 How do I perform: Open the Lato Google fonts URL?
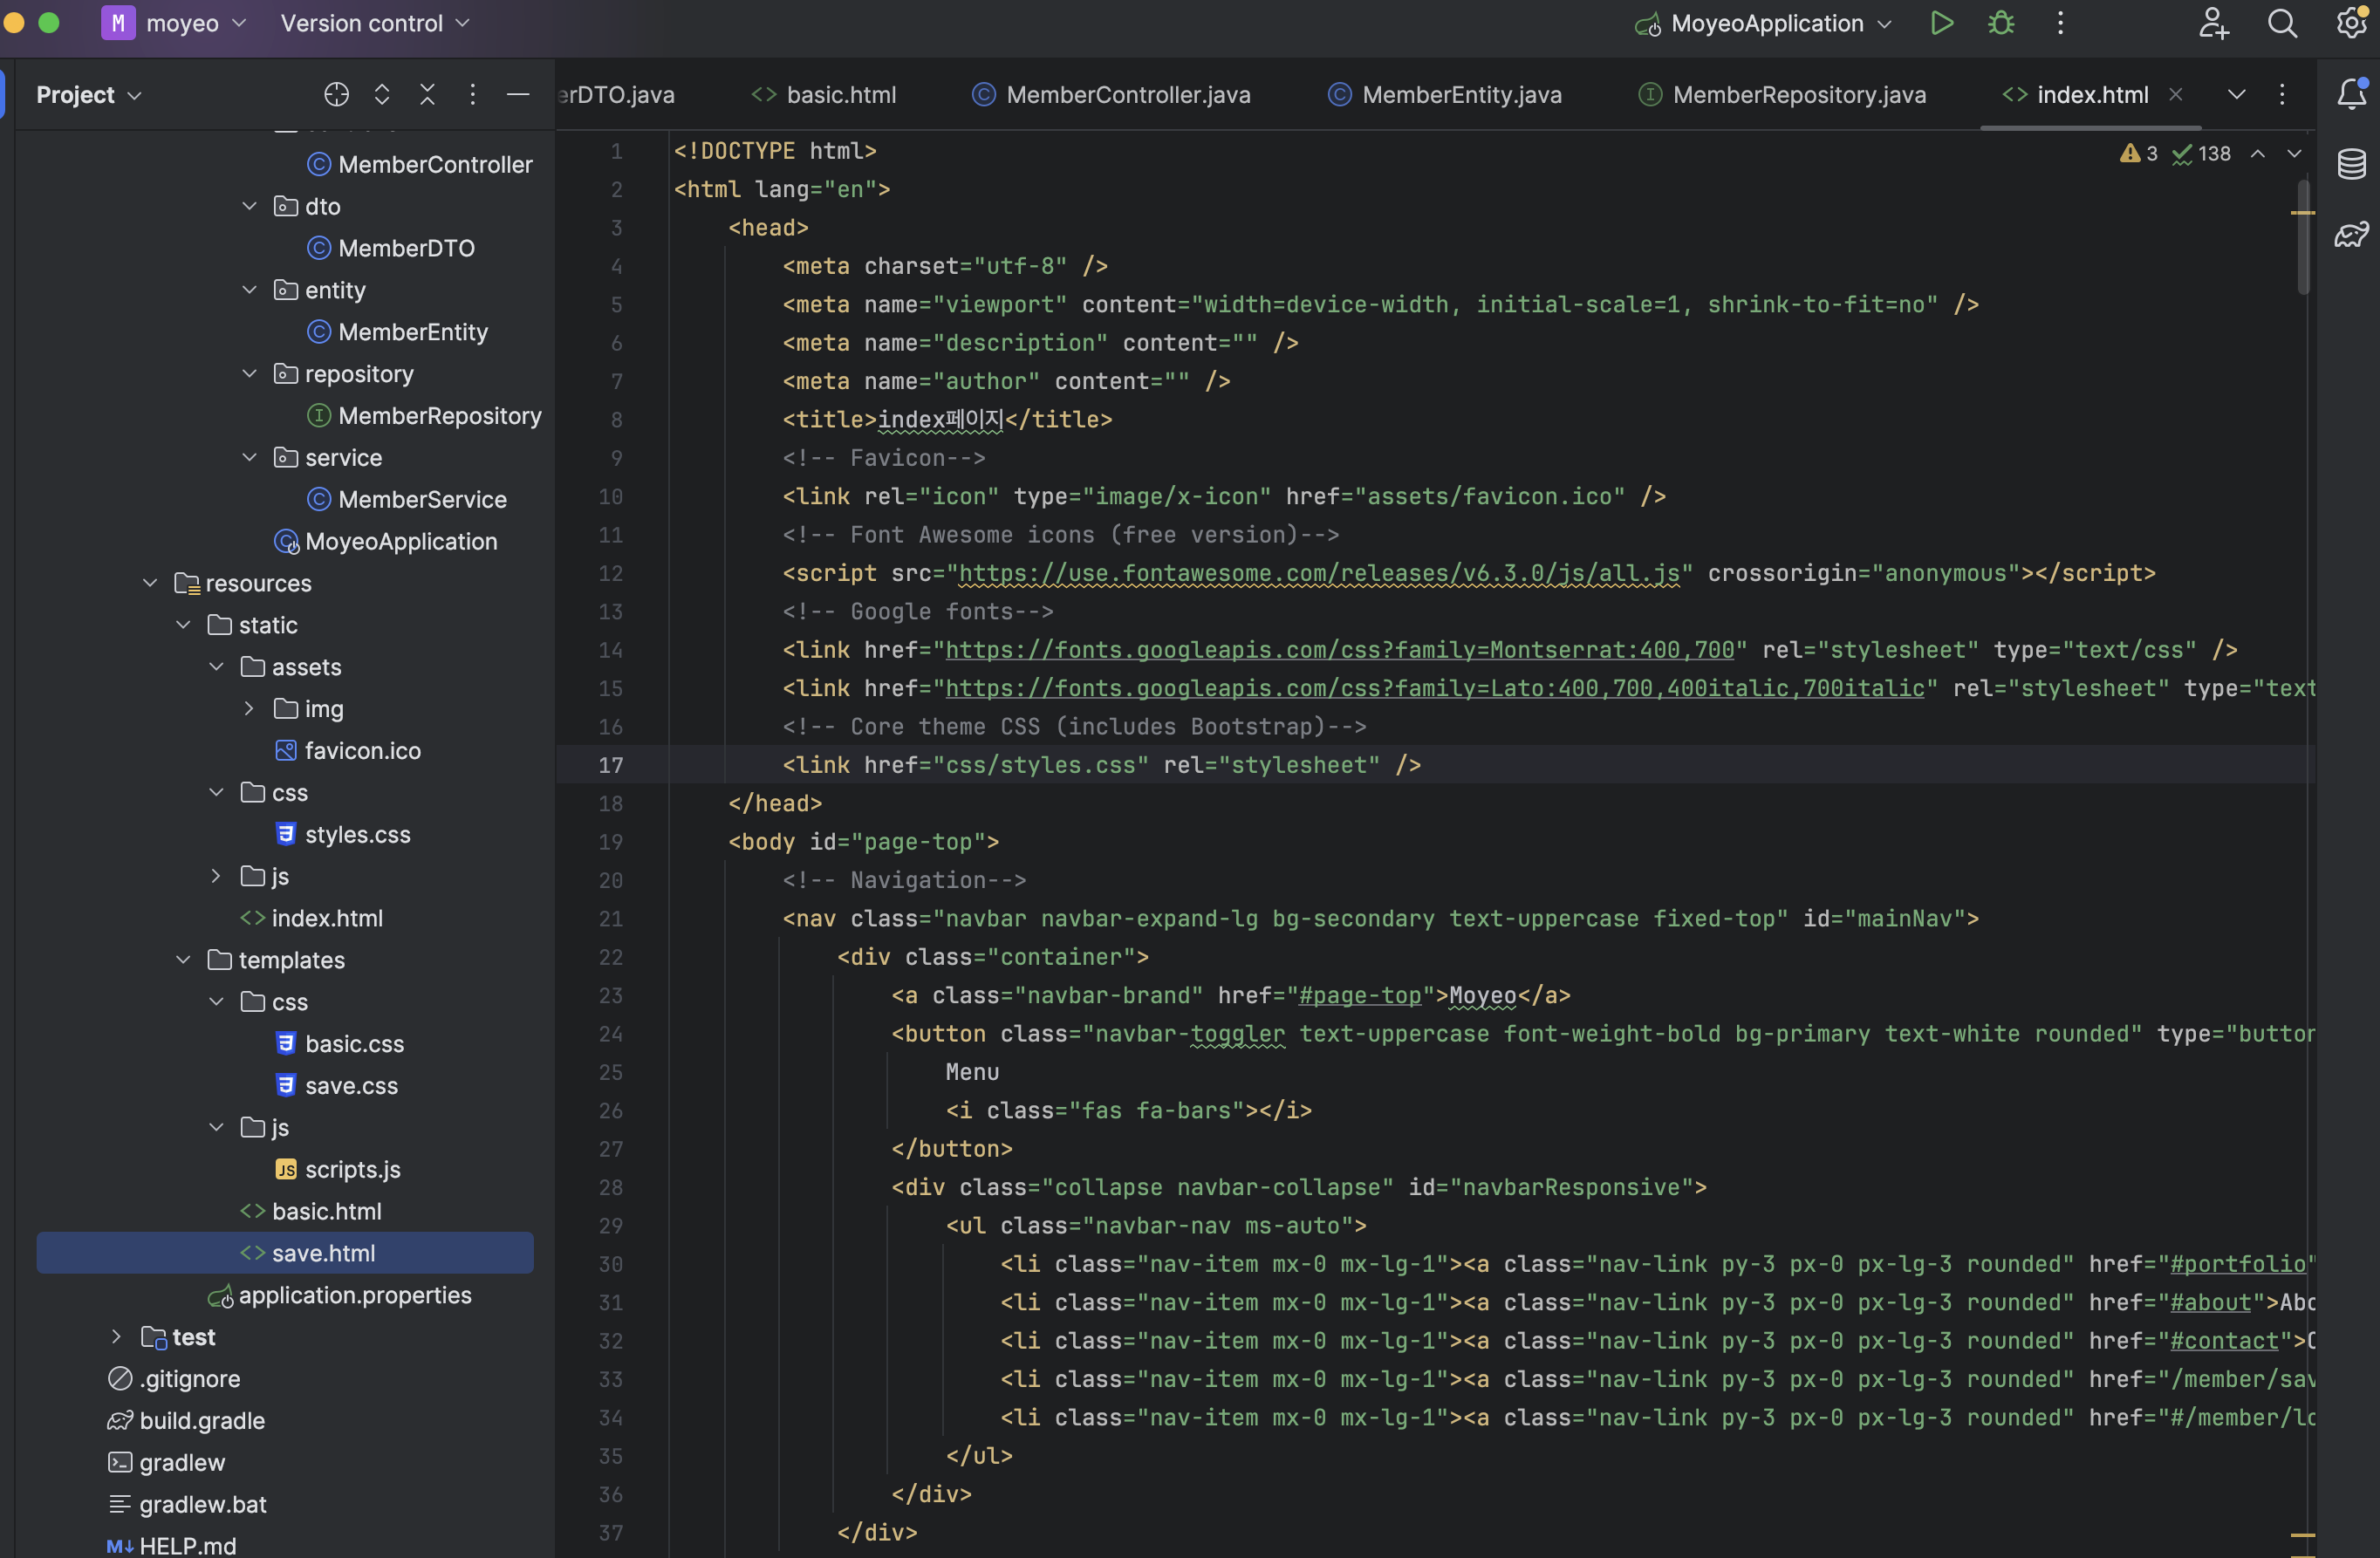coord(1435,688)
